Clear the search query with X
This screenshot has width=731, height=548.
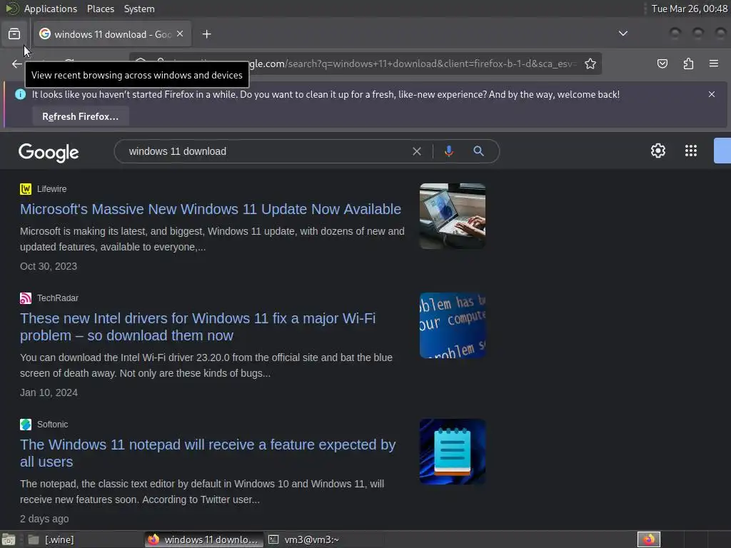pyautogui.click(x=417, y=151)
